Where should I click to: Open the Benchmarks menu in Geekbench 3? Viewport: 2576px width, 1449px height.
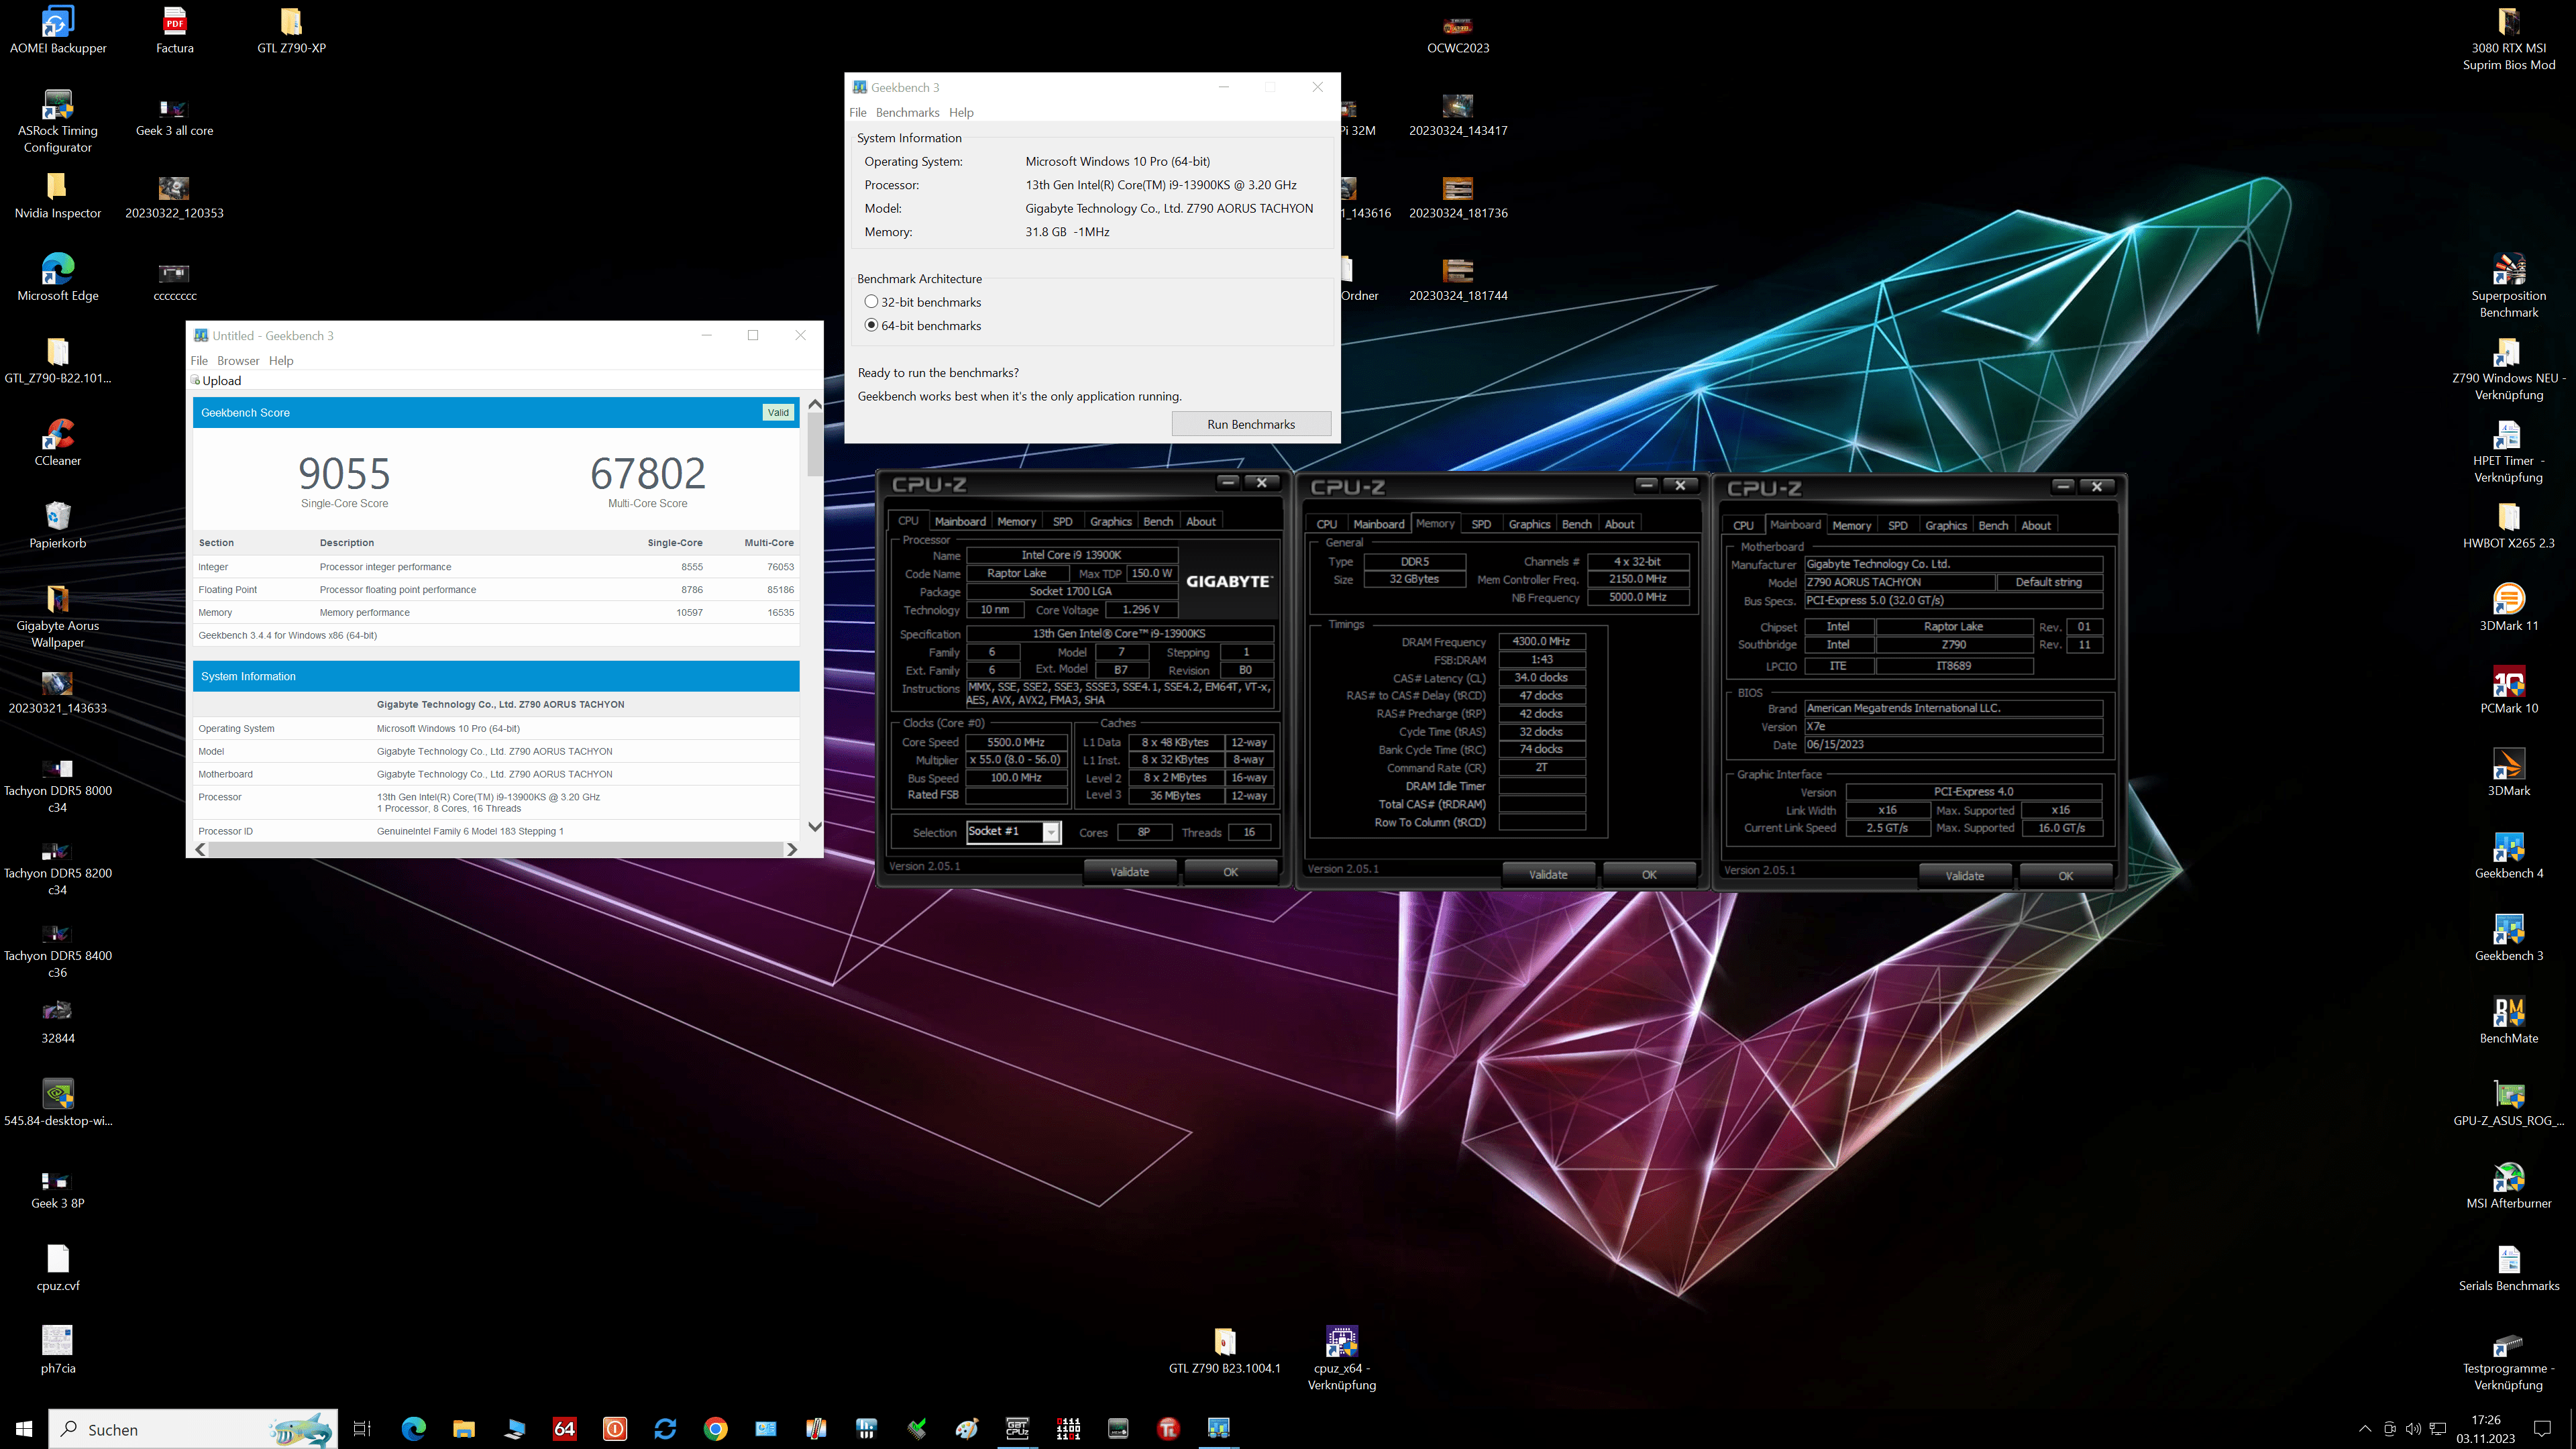click(907, 113)
